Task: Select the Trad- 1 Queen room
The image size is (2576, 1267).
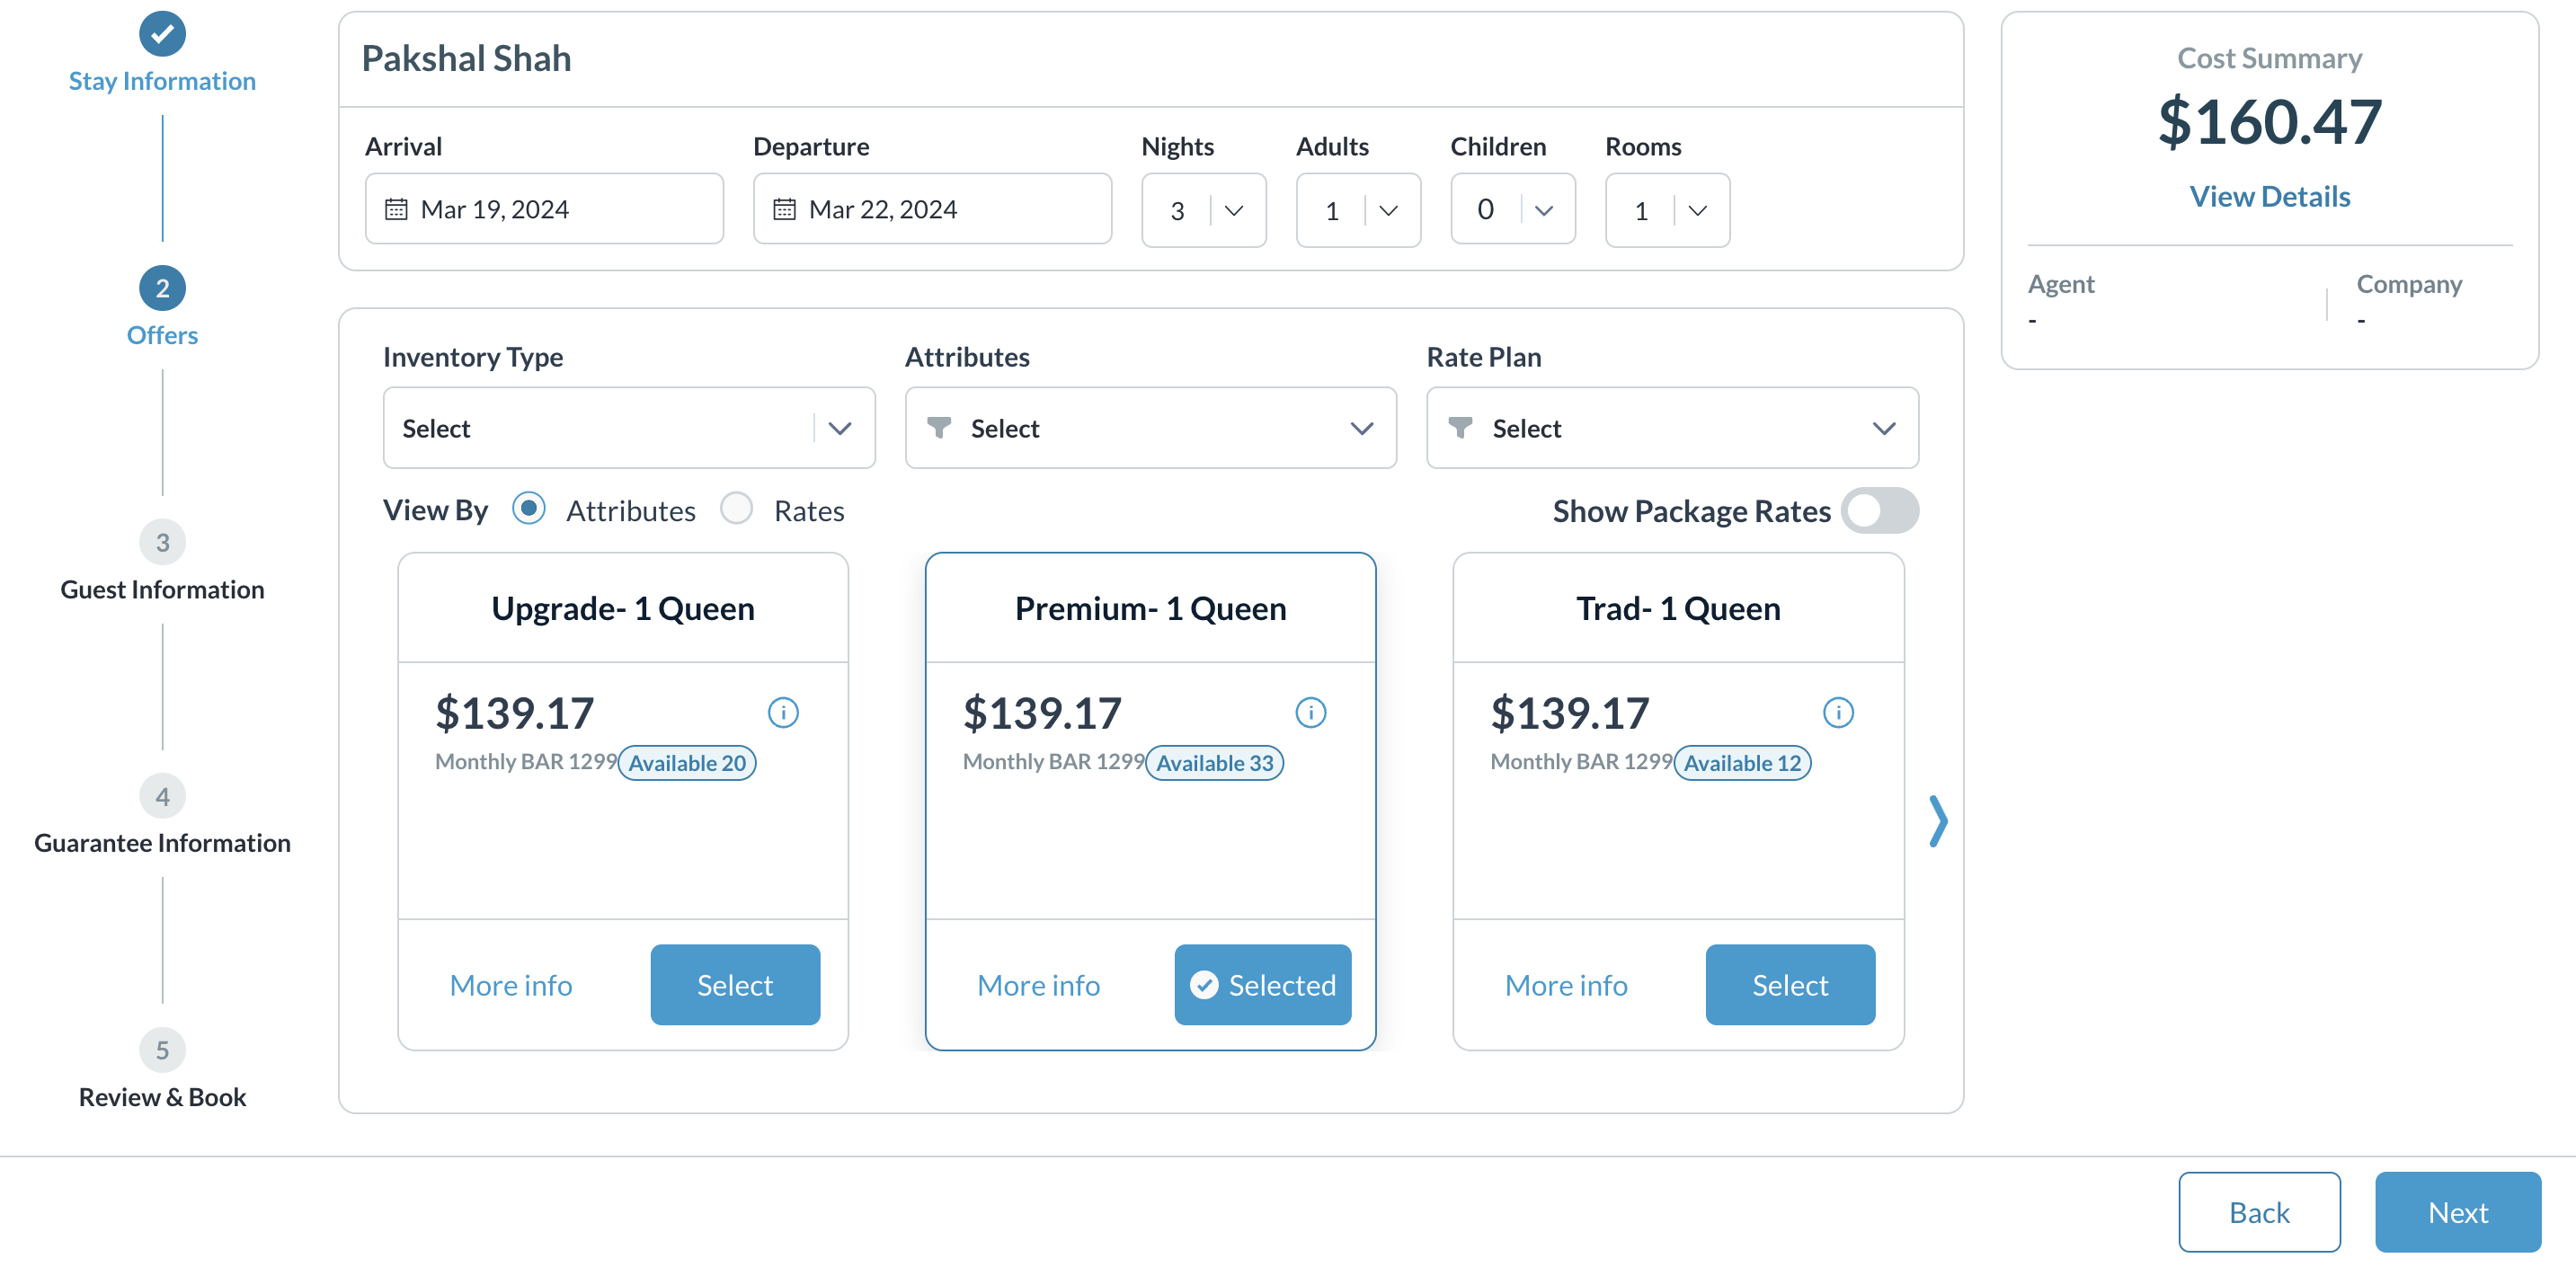Action: [1789, 985]
